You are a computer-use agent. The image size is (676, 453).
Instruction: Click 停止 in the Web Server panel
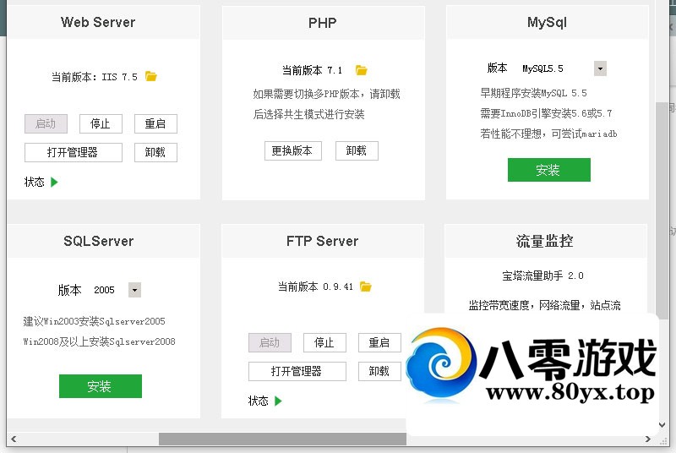click(101, 123)
